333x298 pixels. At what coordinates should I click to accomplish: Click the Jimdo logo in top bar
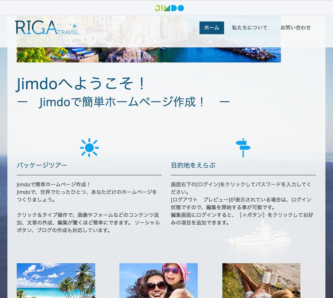[x=169, y=8]
